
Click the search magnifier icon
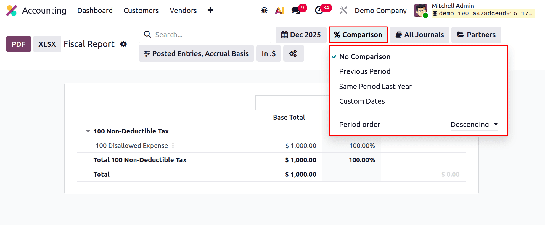pyautogui.click(x=147, y=35)
